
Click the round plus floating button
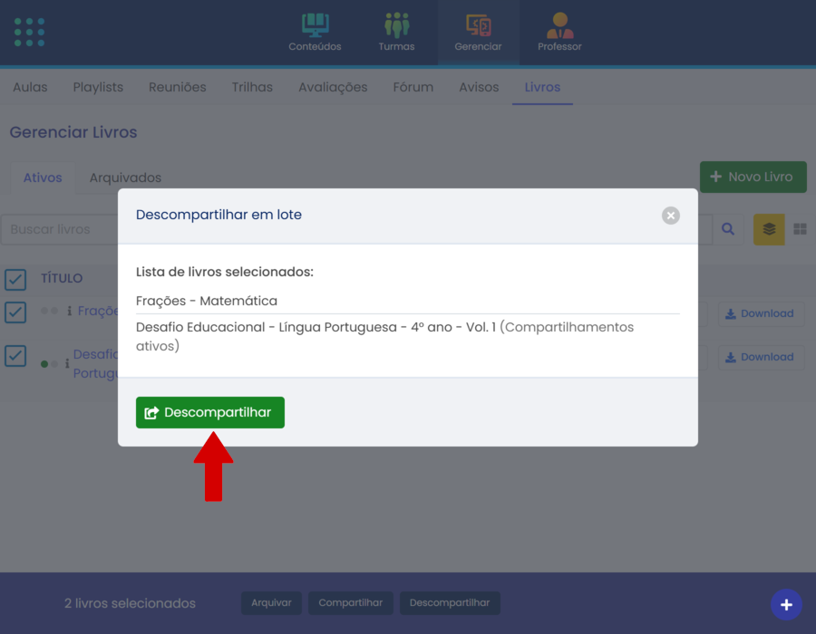pos(786,604)
